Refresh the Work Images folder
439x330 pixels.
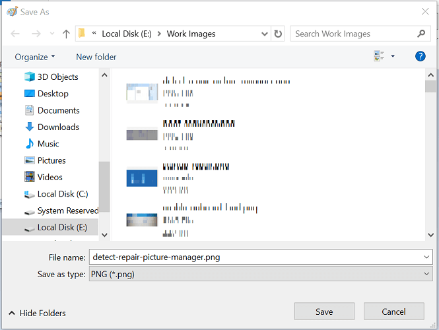tap(278, 34)
